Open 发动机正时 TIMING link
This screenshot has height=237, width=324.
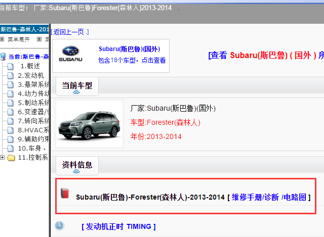point(118,226)
